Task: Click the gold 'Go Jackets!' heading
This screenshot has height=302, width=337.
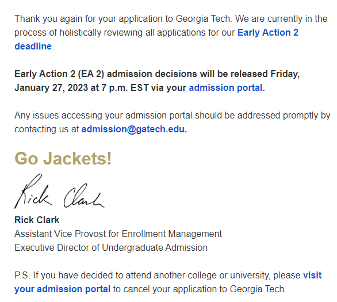Action: (x=63, y=159)
